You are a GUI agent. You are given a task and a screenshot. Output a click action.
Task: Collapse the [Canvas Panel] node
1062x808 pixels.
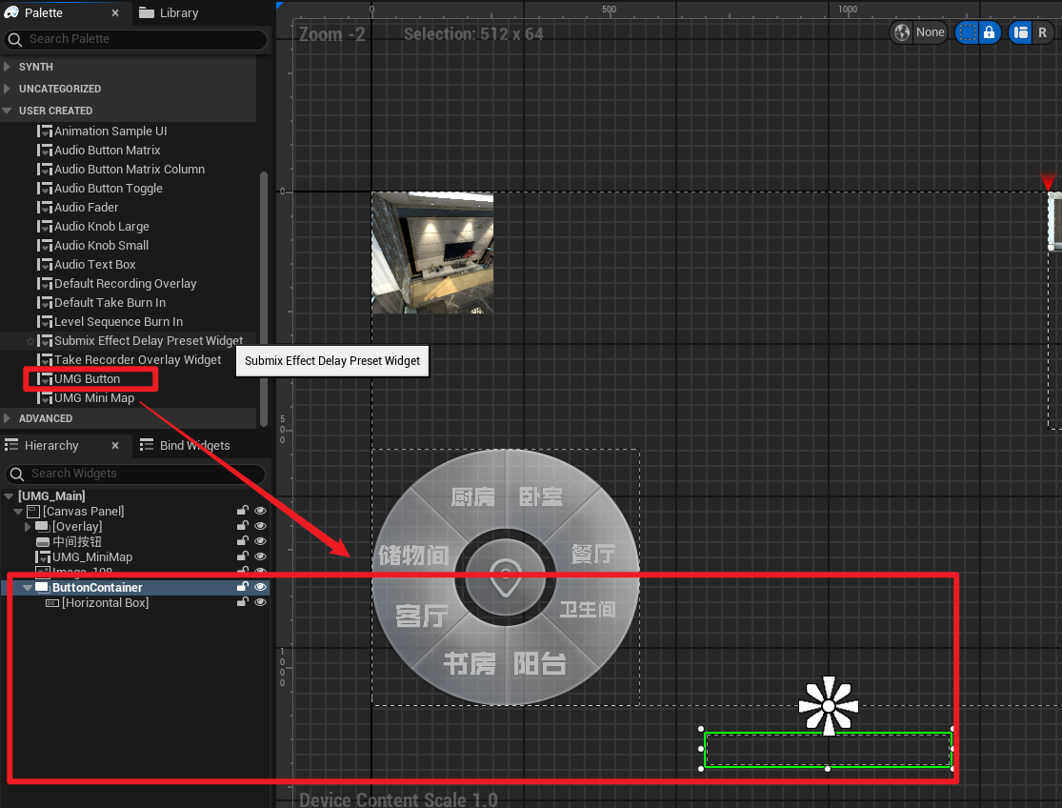[x=18, y=512]
